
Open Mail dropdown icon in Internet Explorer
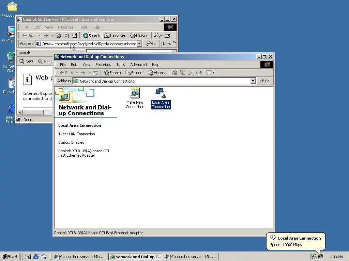click(x=158, y=35)
